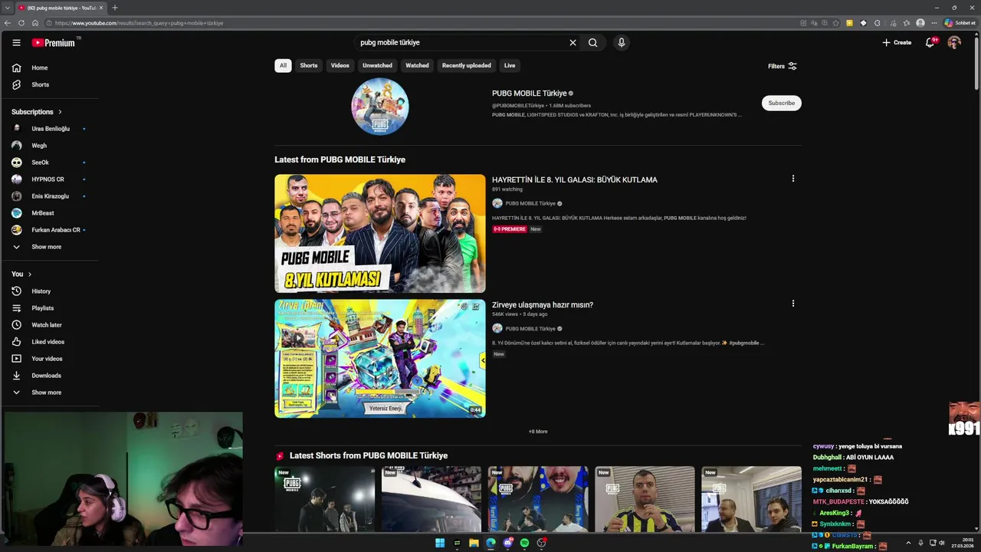Open the Sohbet et Copilot button
Screen dimensions: 981x552
960,23
